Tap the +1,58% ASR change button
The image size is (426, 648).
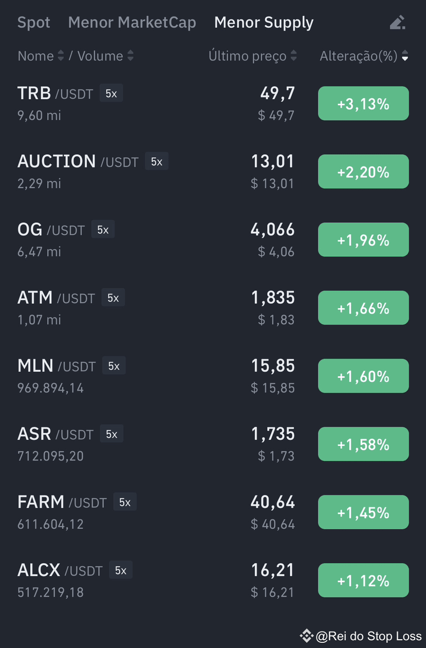363,445
